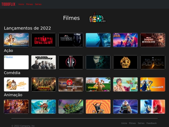Click the Ação section heading

coord(8,50)
